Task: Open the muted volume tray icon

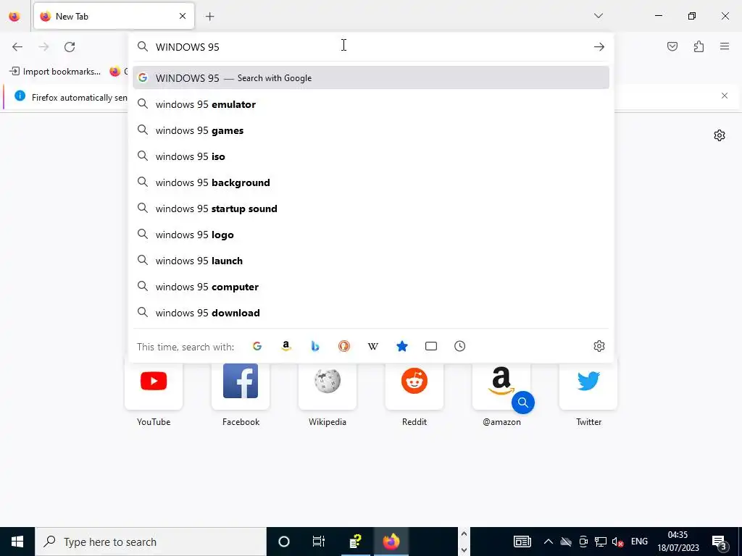Action: pyautogui.click(x=617, y=542)
